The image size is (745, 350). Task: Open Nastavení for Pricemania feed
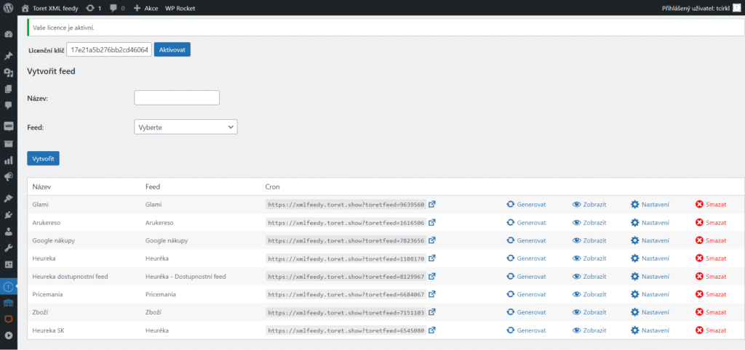coord(650,294)
